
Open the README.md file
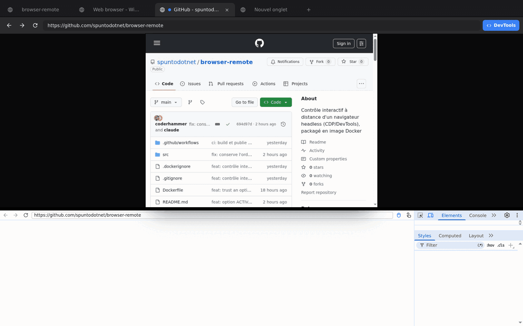(x=175, y=202)
